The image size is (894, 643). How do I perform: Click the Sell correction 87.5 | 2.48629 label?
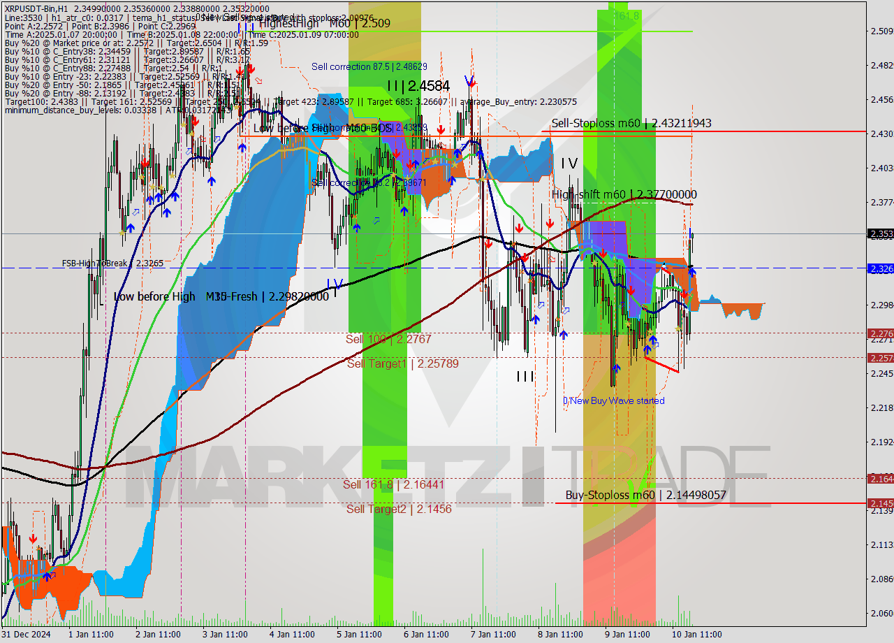[369, 66]
